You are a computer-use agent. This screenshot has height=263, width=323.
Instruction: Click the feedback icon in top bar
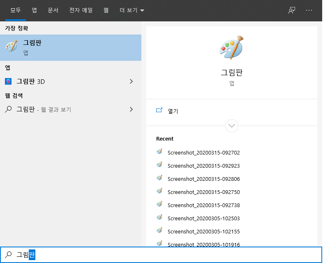292,10
